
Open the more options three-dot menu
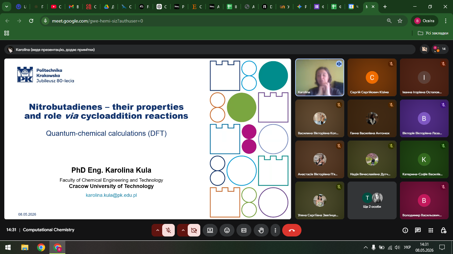pyautogui.click(x=275, y=230)
